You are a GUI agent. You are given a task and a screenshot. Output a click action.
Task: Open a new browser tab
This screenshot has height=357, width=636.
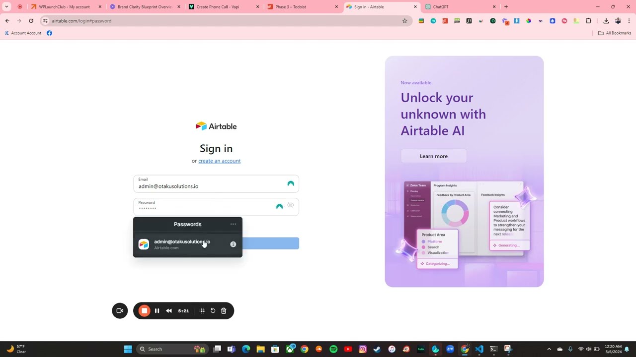[506, 7]
